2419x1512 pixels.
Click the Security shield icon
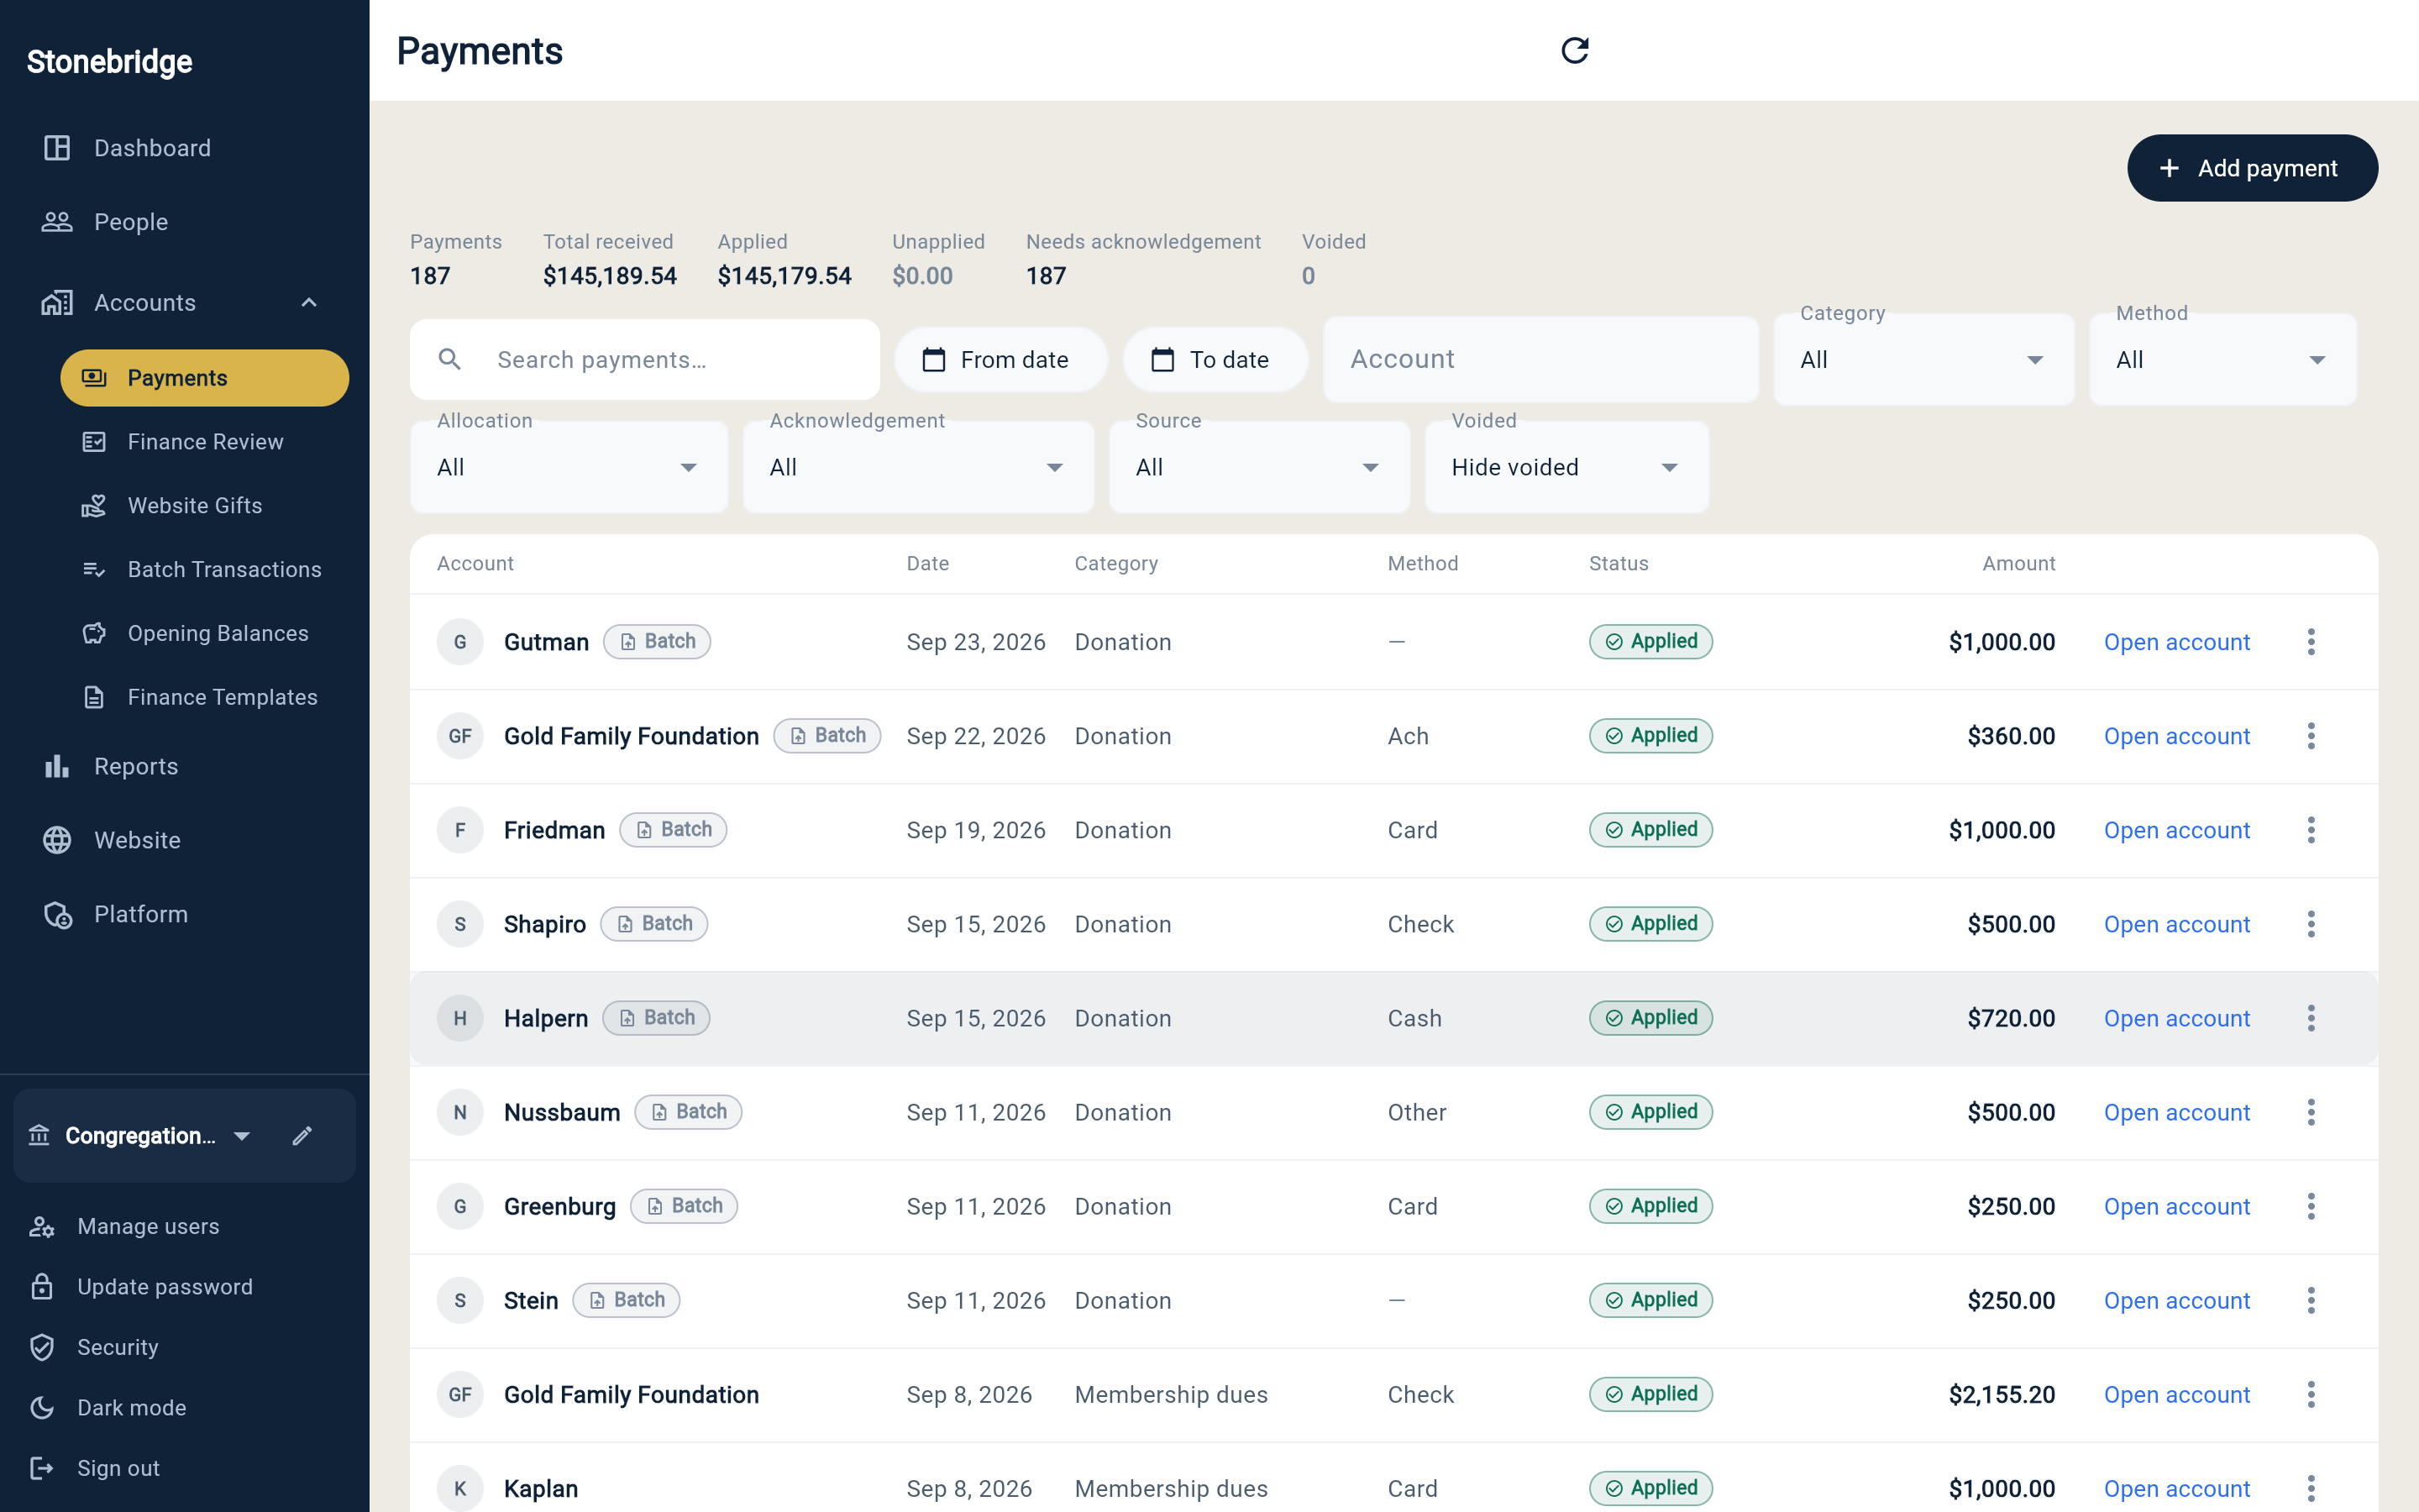(x=42, y=1348)
